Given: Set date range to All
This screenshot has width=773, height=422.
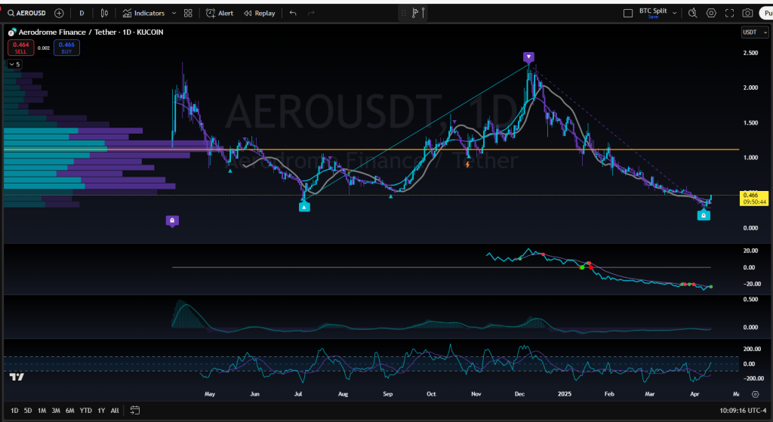Looking at the screenshot, I should tap(115, 410).
